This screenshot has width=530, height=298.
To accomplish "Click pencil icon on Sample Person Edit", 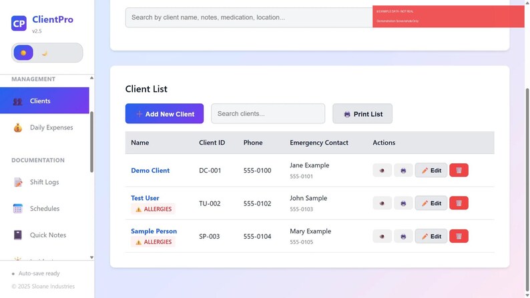I will (425, 237).
